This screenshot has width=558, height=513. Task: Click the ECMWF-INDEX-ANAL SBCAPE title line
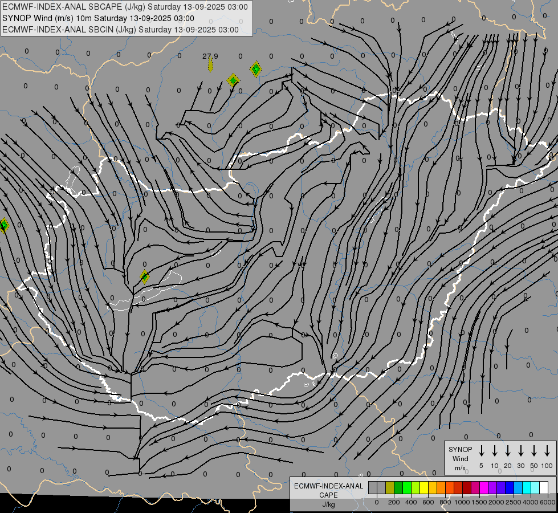pos(125,7)
